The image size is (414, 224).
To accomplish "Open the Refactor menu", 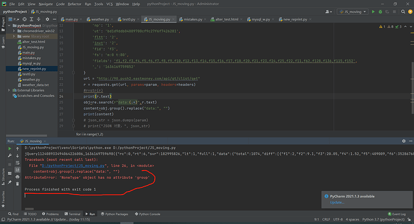I will [x=74, y=4].
